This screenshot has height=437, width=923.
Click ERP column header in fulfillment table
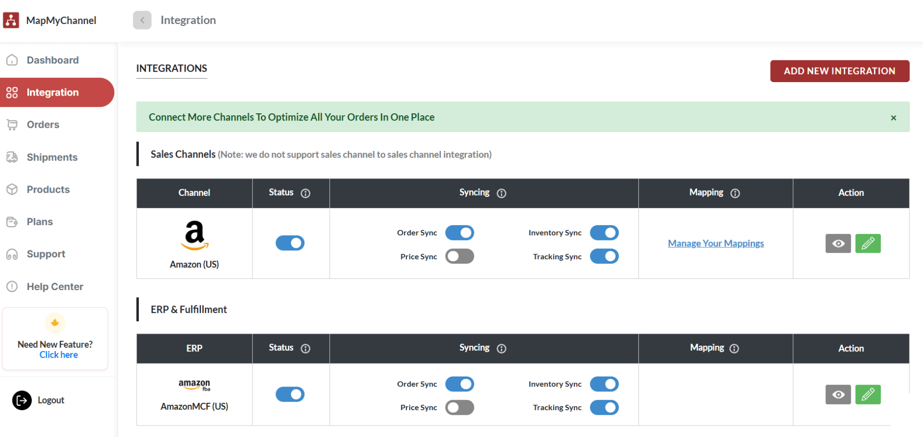(x=194, y=348)
